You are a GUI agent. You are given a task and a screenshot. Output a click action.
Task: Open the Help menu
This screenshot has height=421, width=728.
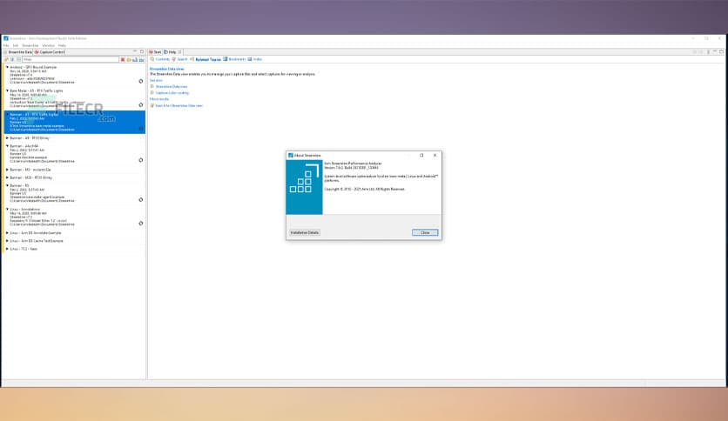click(x=62, y=45)
